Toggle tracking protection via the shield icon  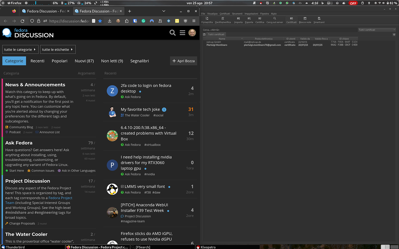(x=32, y=21)
